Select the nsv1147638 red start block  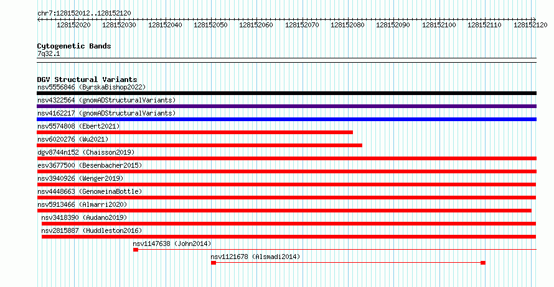136,250
